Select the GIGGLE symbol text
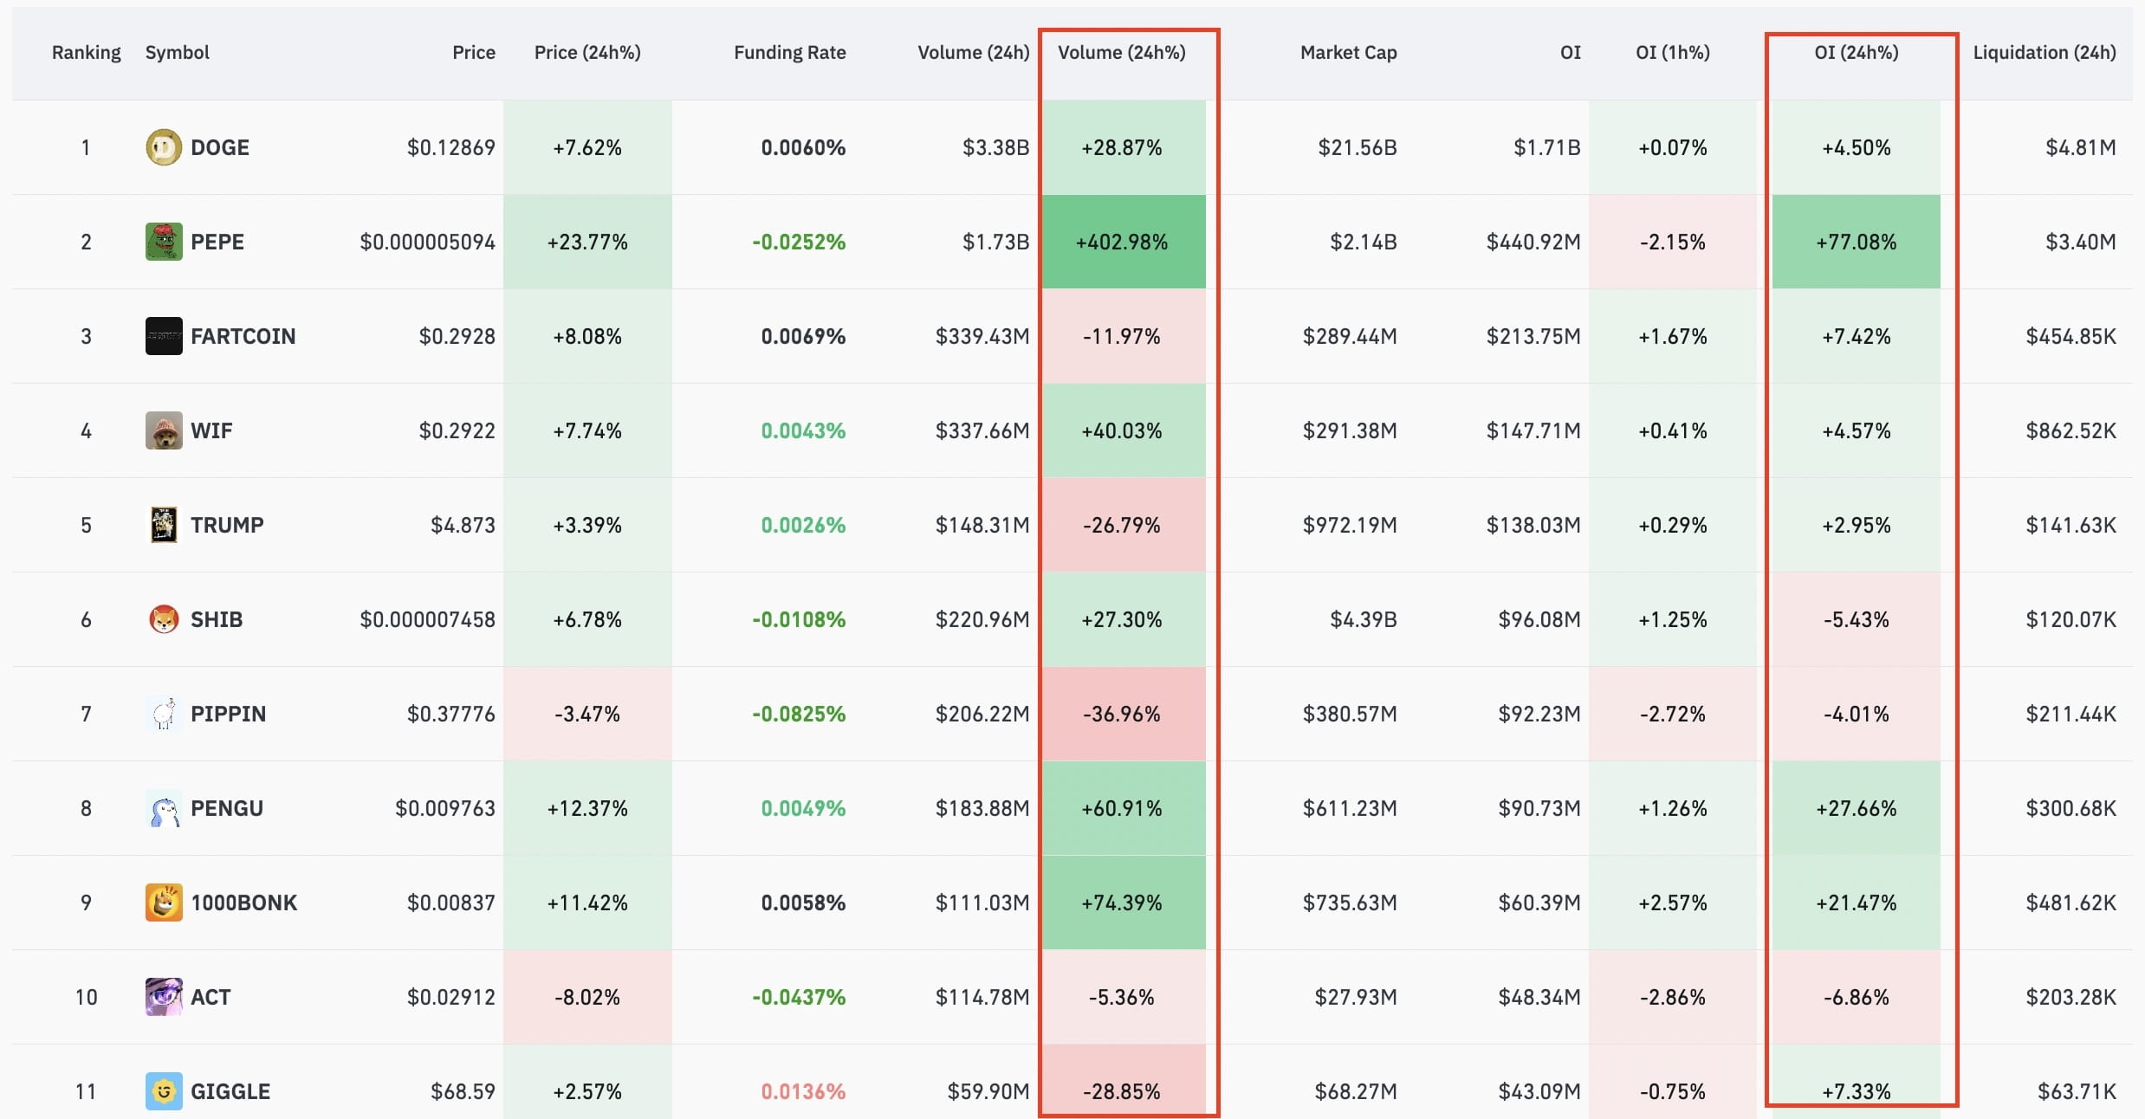Image resolution: width=2145 pixels, height=1119 pixels. pyautogui.click(x=230, y=1091)
